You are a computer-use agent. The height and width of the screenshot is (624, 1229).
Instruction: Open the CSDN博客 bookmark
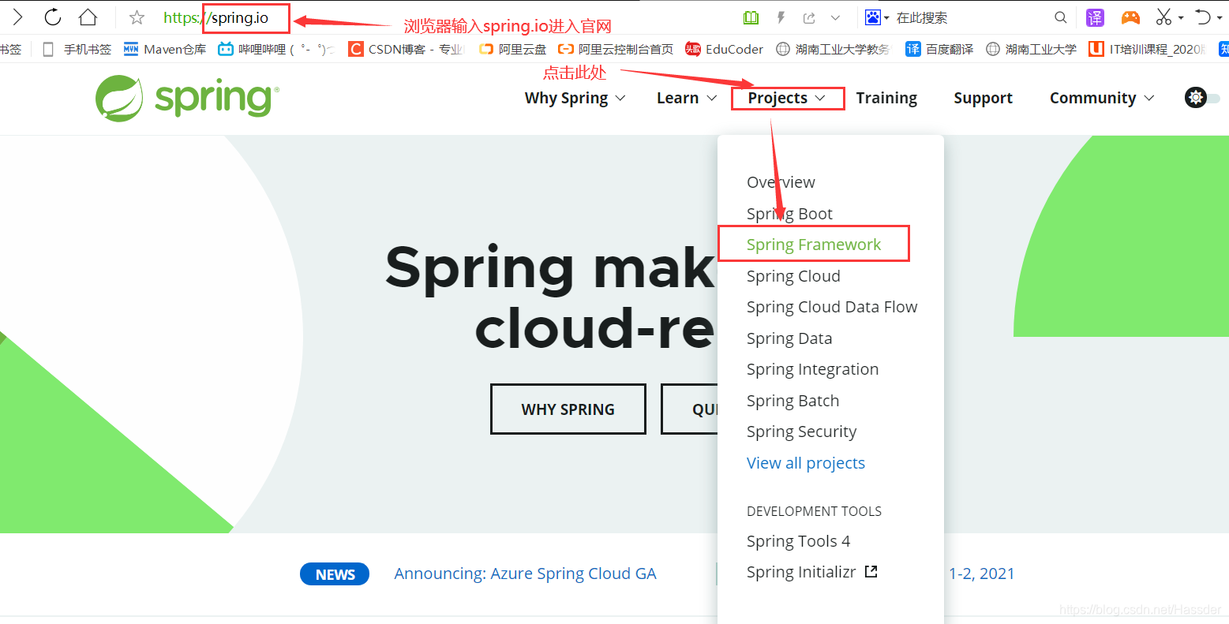(406, 49)
